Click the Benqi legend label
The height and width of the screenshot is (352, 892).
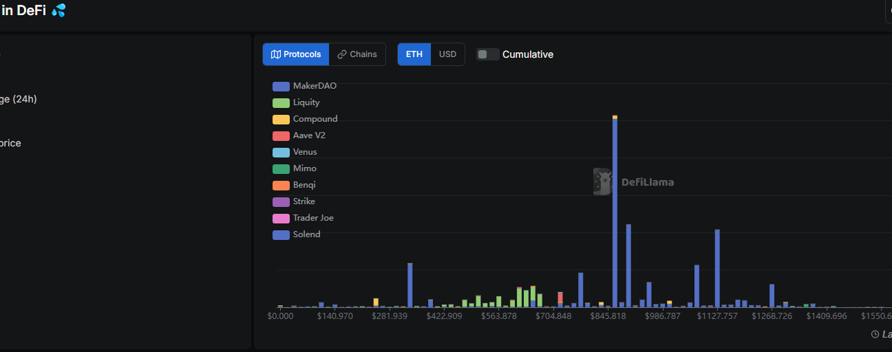point(304,185)
